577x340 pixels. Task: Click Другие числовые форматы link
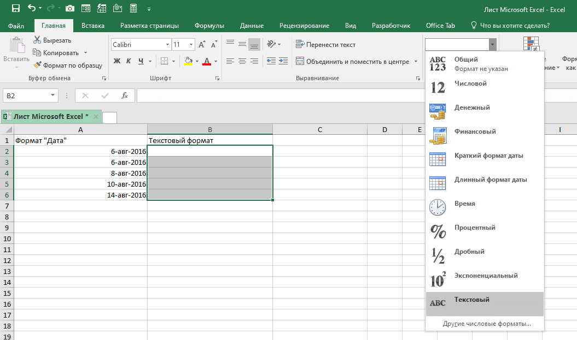click(487, 324)
